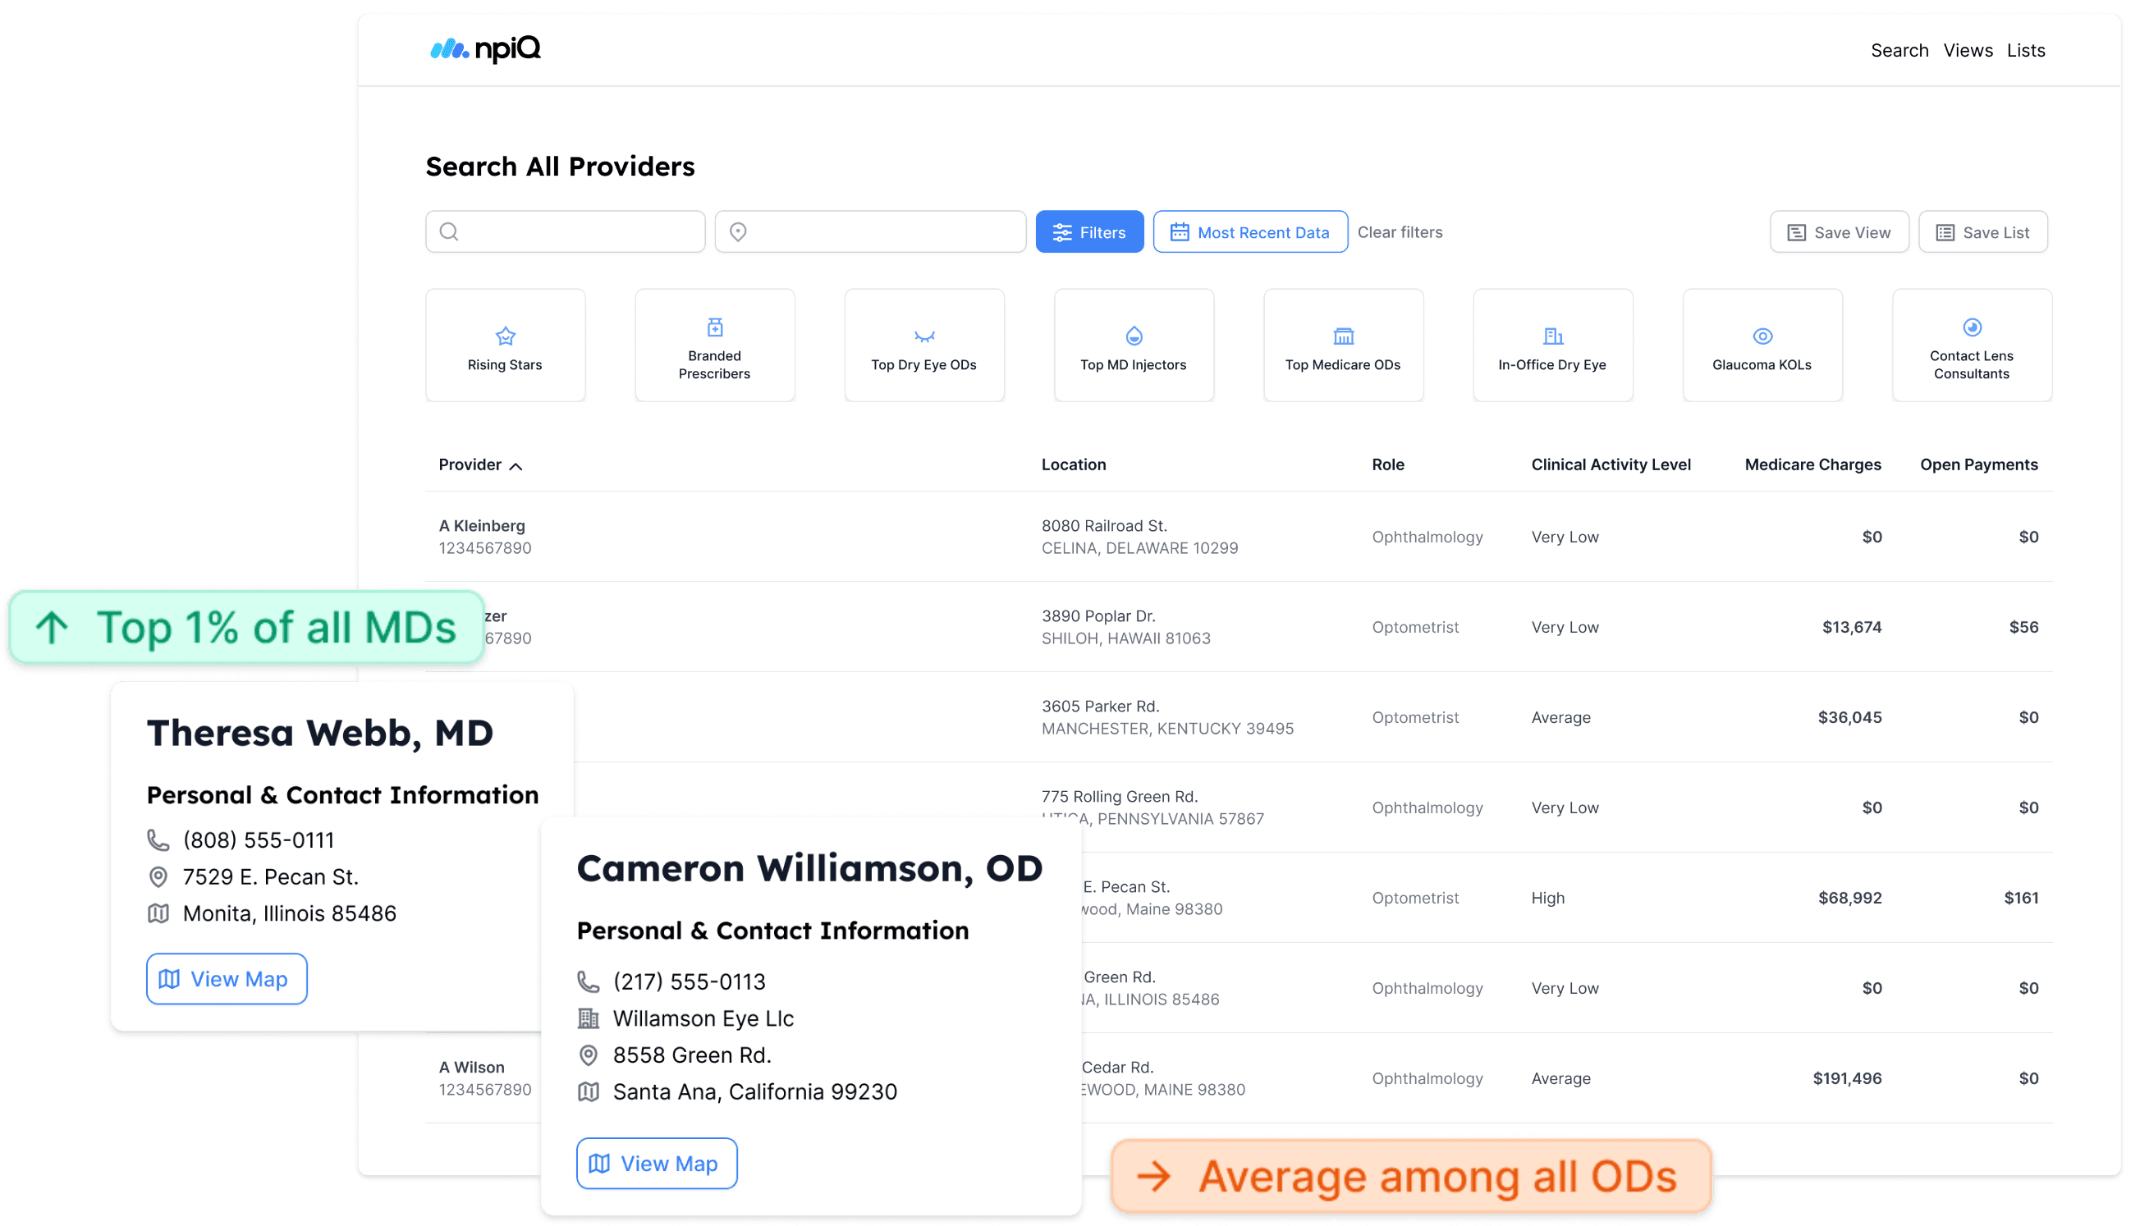This screenshot has height=1226, width=2140.
Task: Choose the Top MD Injectors droplet icon
Action: [x=1134, y=336]
